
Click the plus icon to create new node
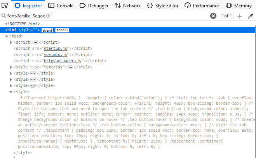coord(240,16)
